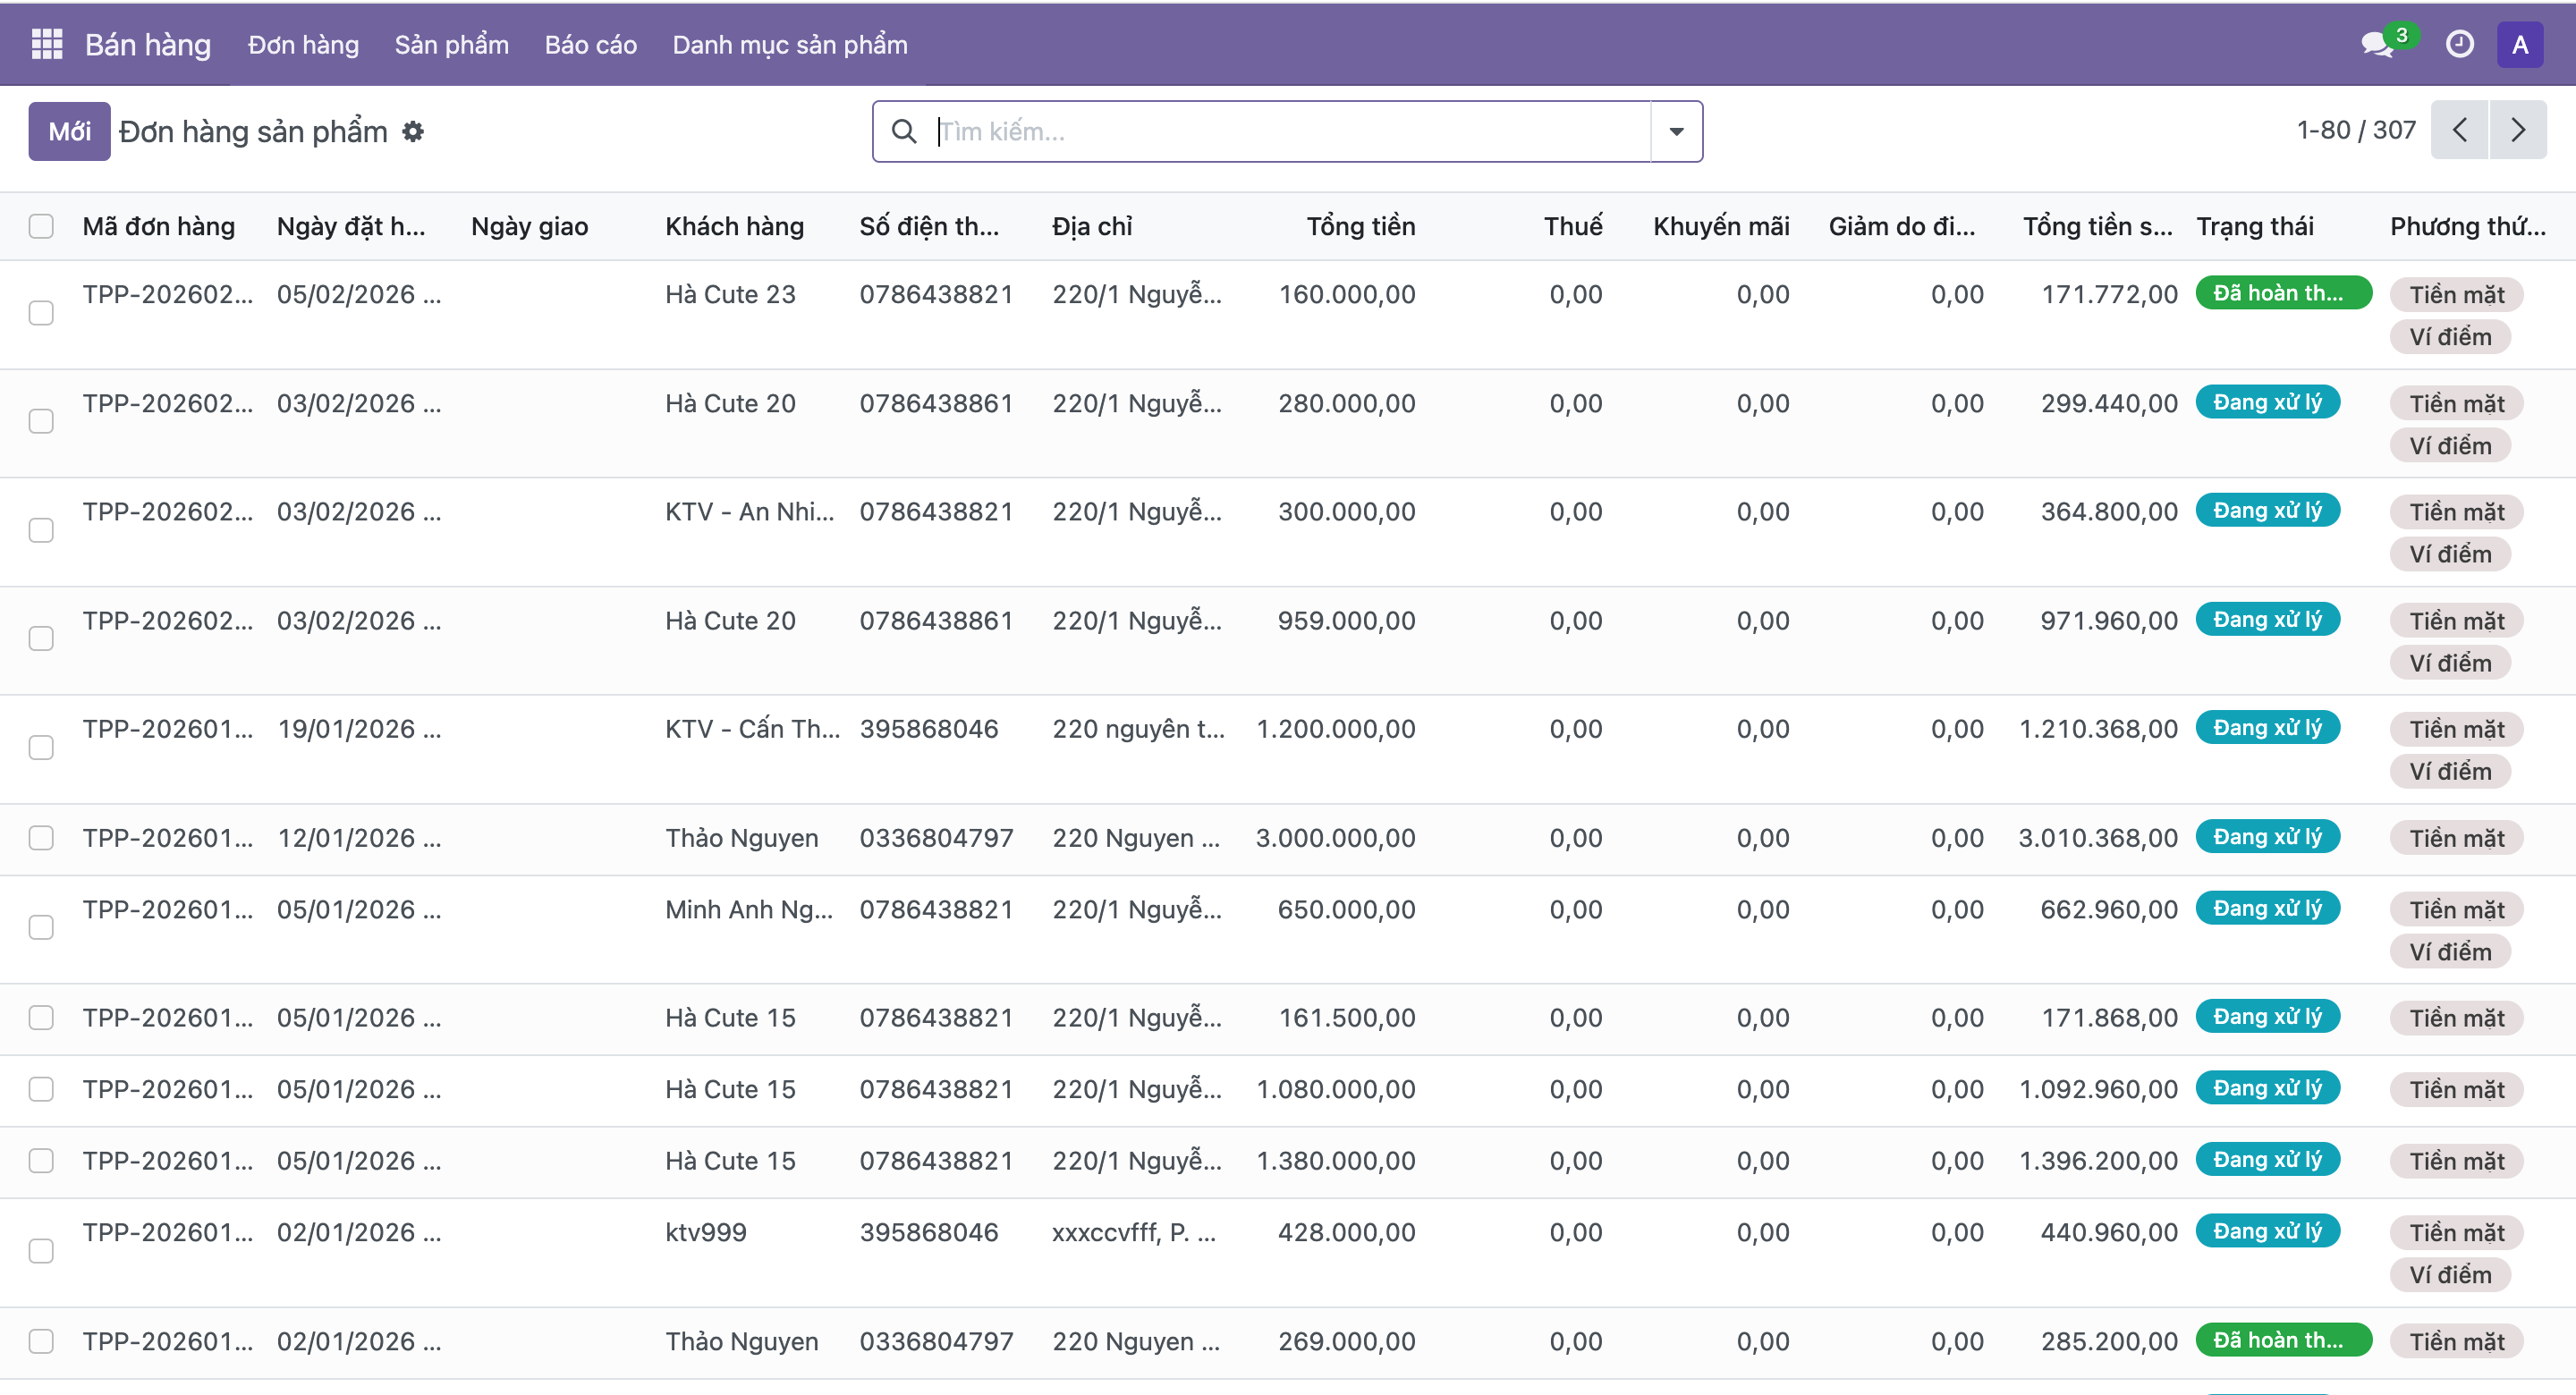Check the checkbox for the ktv999 order

41,1250
